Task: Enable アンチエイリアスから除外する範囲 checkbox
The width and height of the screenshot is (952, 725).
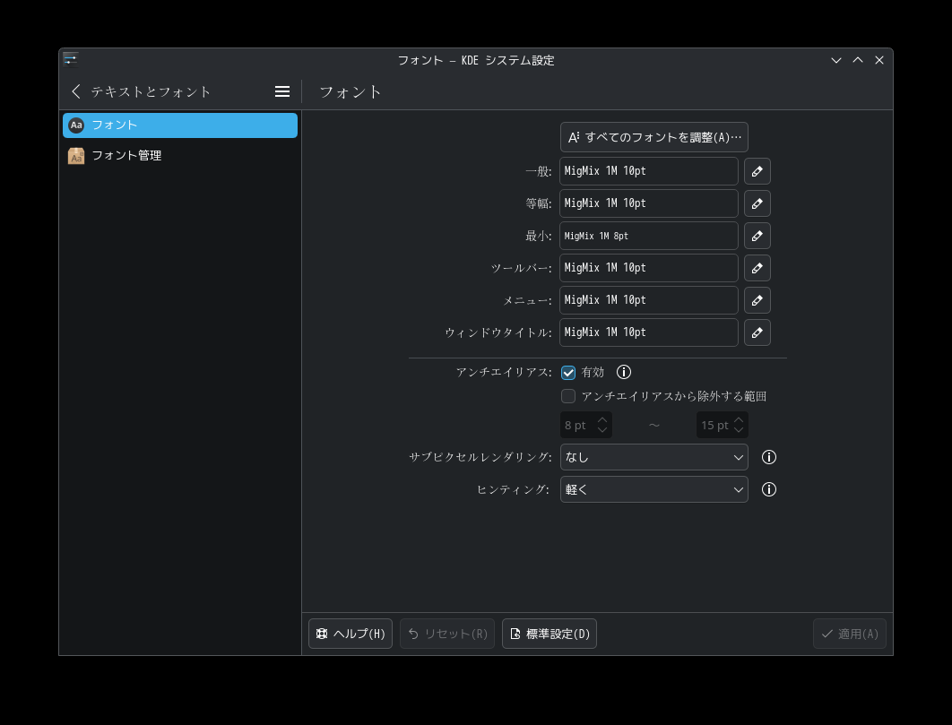Action: click(568, 396)
